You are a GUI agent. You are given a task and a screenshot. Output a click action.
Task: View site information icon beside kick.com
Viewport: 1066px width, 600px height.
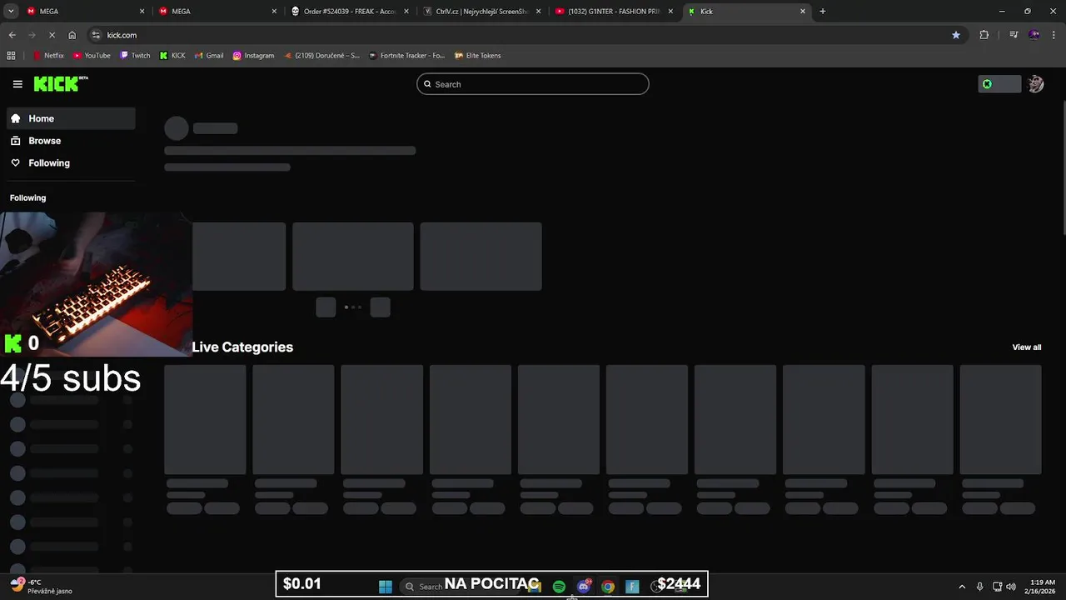tap(96, 35)
